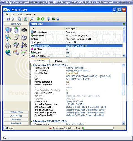Open the Benchmark section

pyautogui.click(x=16, y=123)
